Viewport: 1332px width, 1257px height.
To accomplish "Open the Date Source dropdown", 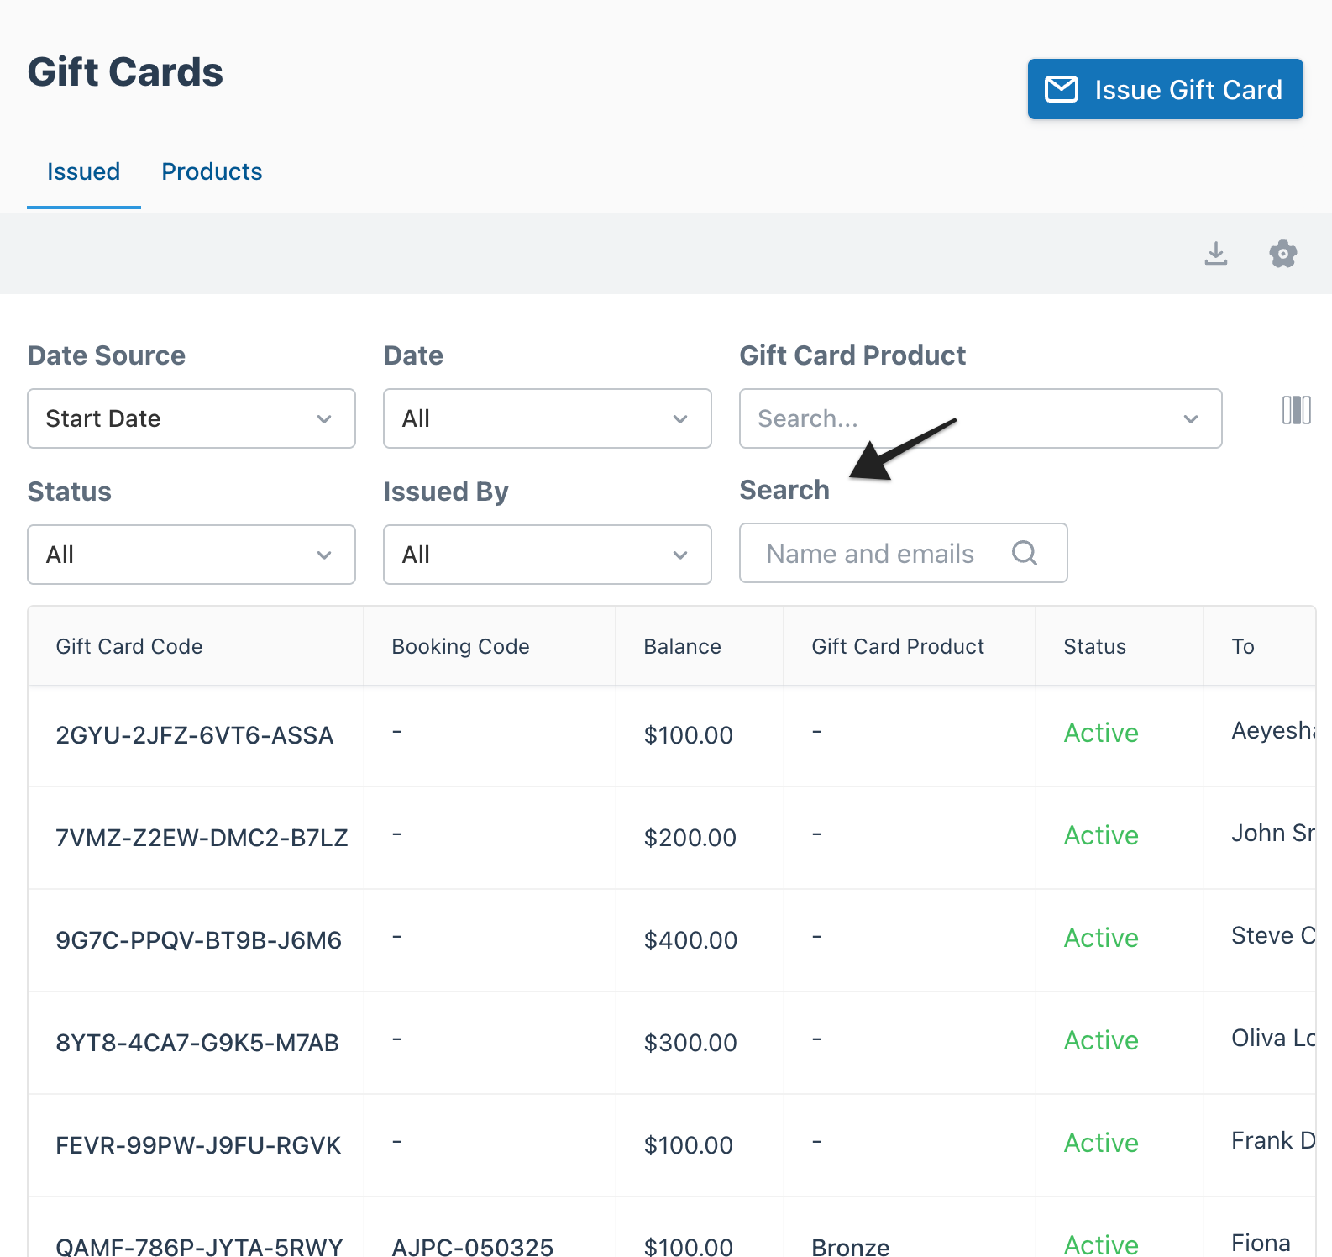I will click(x=191, y=418).
